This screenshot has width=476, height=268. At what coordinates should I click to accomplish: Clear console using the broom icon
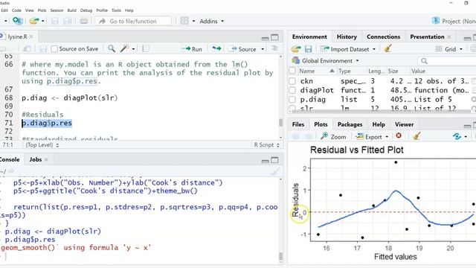tap(274, 172)
